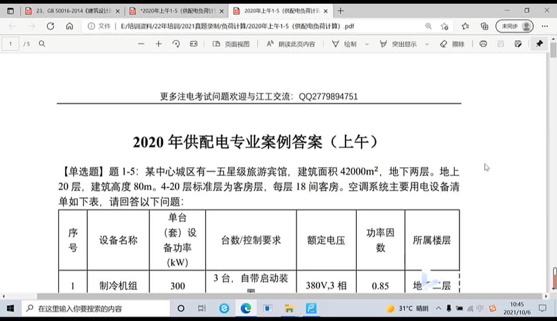Screen dimensions: 557x321
Task: Expand the 绘制 draw options dropdown
Action: click(x=367, y=44)
